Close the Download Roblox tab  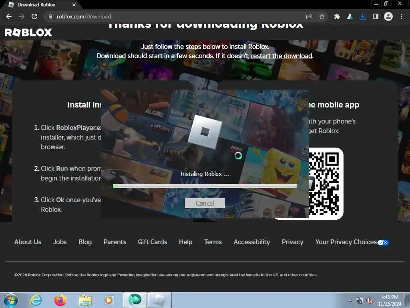tap(74, 5)
